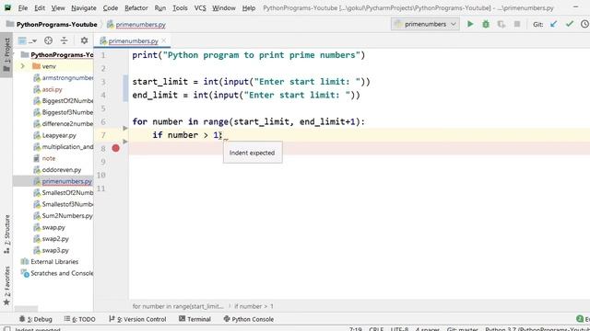Open the File menu
This screenshot has height=331, width=590.
click(x=22, y=8)
